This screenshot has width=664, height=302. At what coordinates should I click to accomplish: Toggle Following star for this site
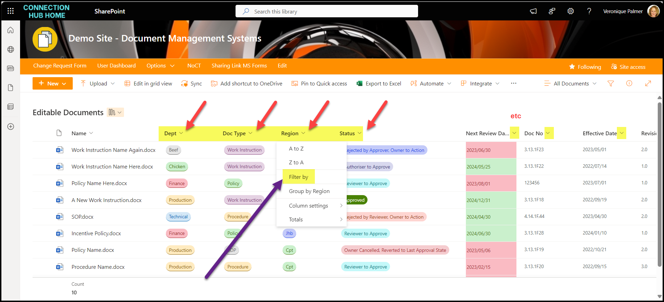pos(585,67)
